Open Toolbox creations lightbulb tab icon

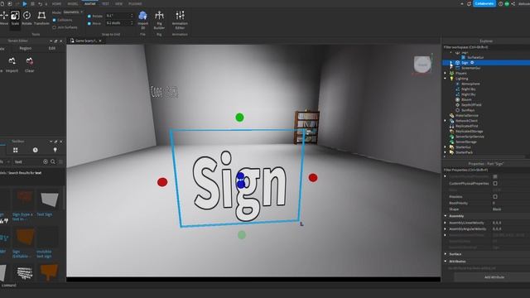[55, 150]
